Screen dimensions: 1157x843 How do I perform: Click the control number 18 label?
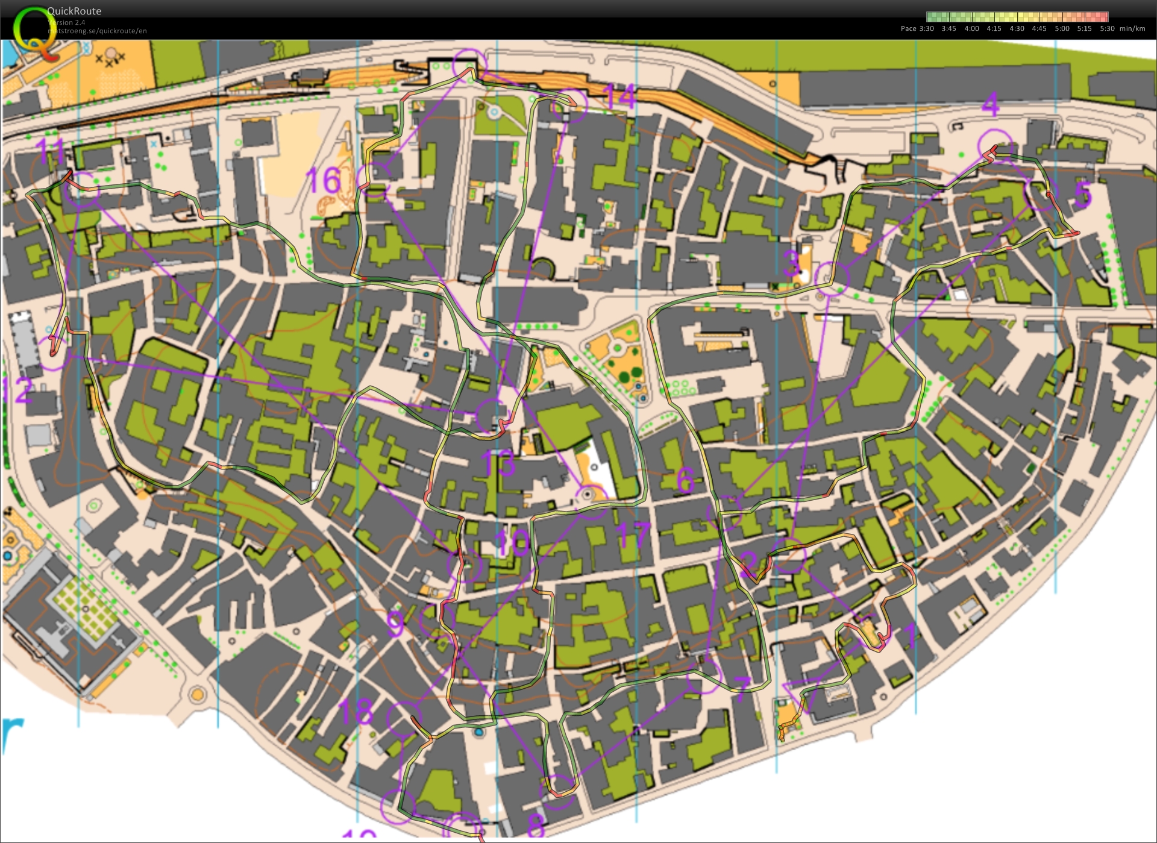coord(356,712)
